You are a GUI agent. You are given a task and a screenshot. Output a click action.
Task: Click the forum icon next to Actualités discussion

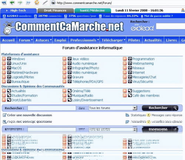[x=9, y=91]
